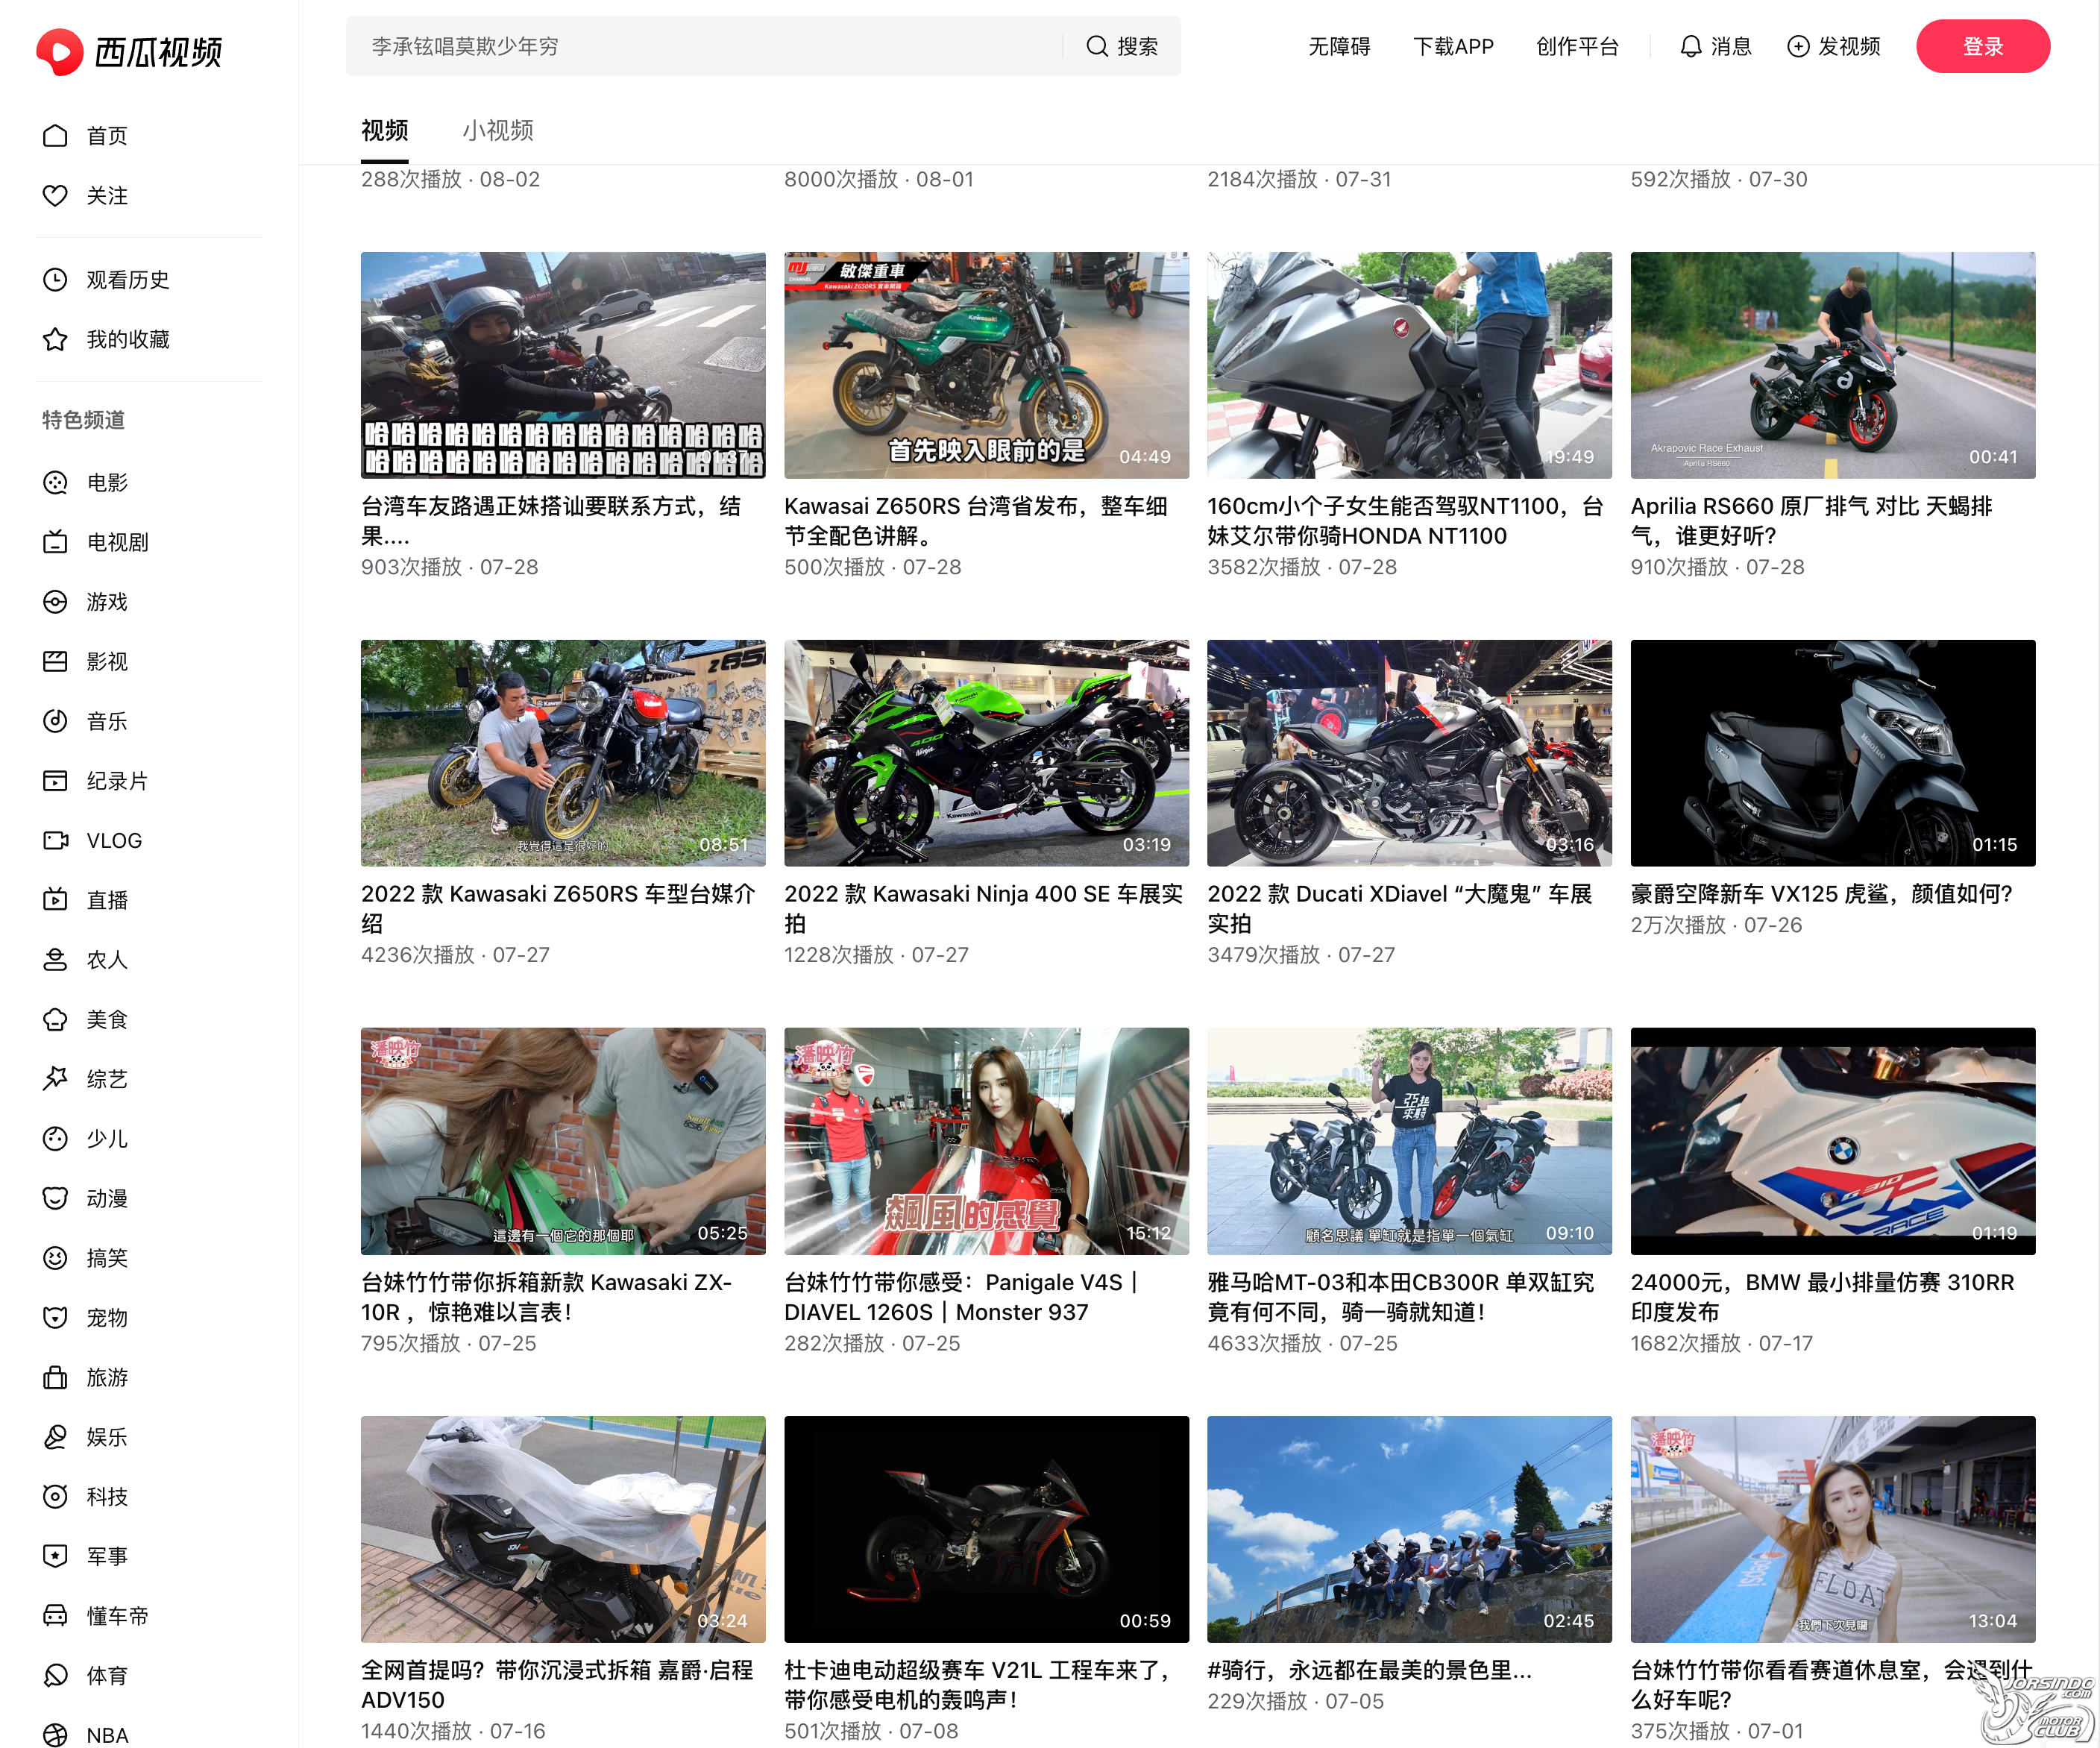Play the 骑行 group riders 02:45 thumbnail
This screenshot has height=1748, width=2100.
click(x=1409, y=1529)
